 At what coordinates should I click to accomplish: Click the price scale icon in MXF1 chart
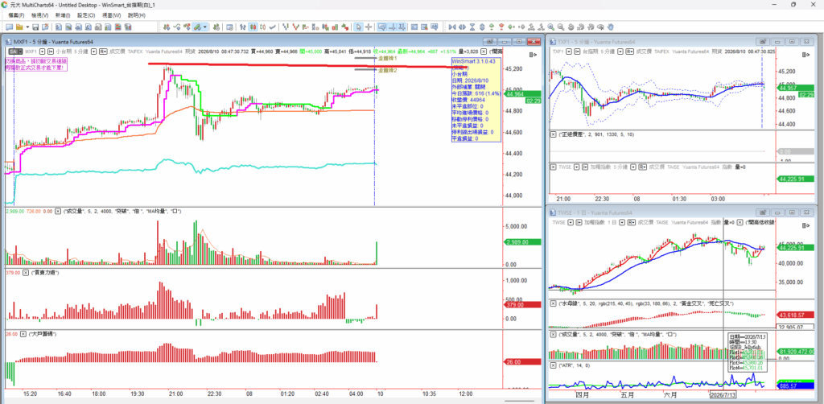pyautogui.click(x=533, y=55)
